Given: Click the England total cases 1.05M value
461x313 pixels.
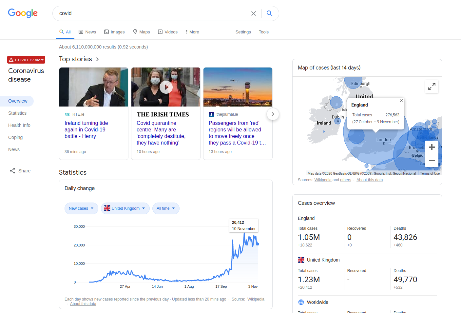Looking at the screenshot, I should point(309,237).
